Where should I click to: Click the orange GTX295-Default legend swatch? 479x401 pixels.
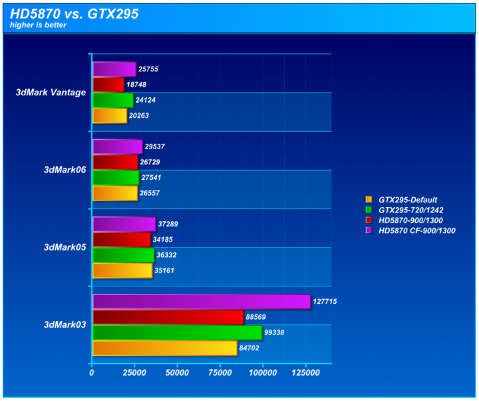click(x=369, y=200)
